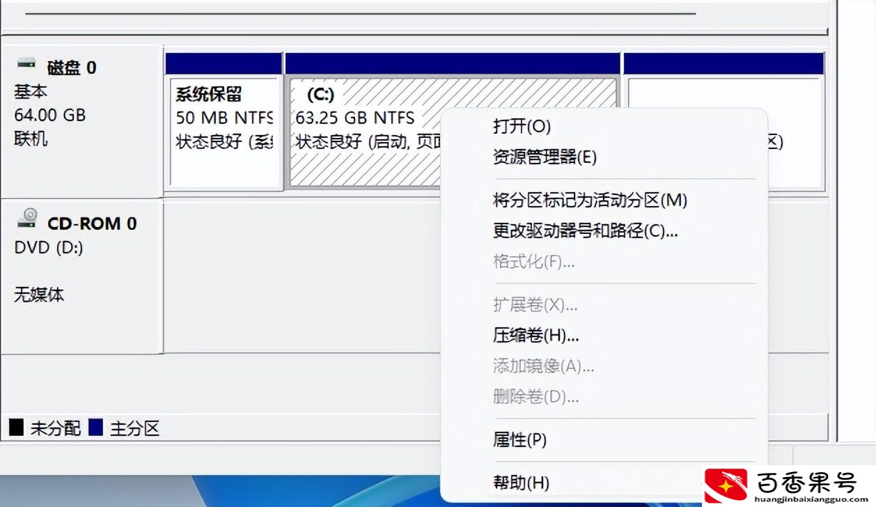This screenshot has width=876, height=507.
Task: Click the DVD (D:) text
Action: (49, 247)
